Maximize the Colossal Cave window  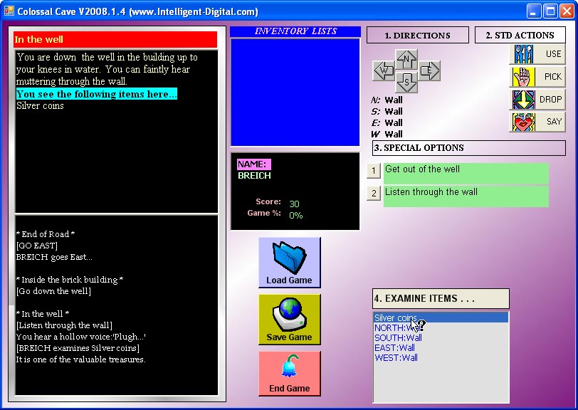[x=550, y=11]
